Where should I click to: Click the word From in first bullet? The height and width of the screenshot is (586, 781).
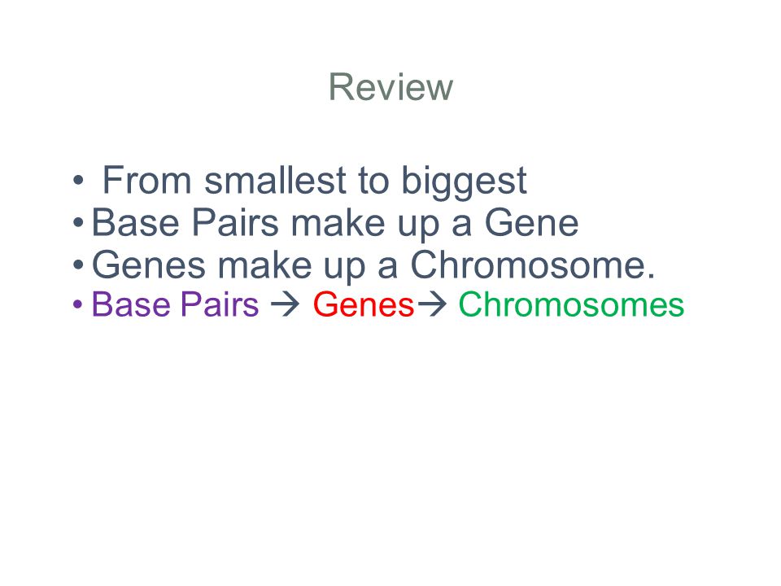click(x=147, y=180)
